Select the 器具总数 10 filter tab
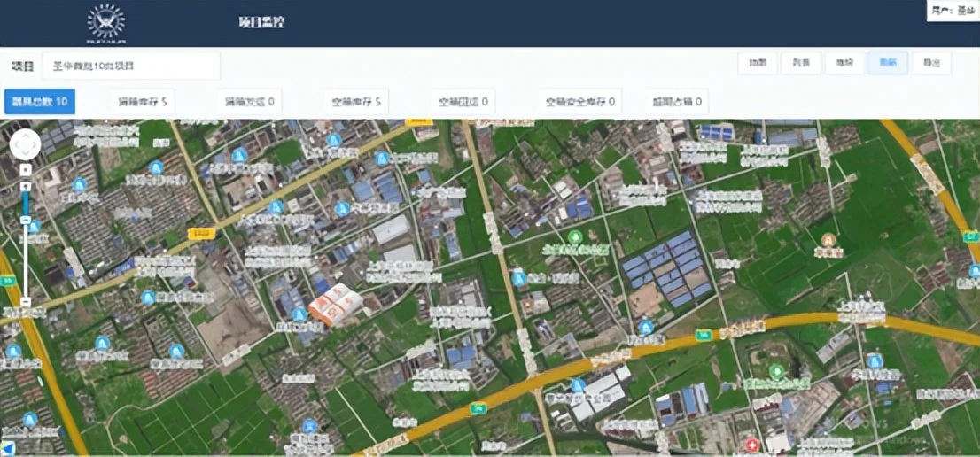 pyautogui.click(x=40, y=102)
